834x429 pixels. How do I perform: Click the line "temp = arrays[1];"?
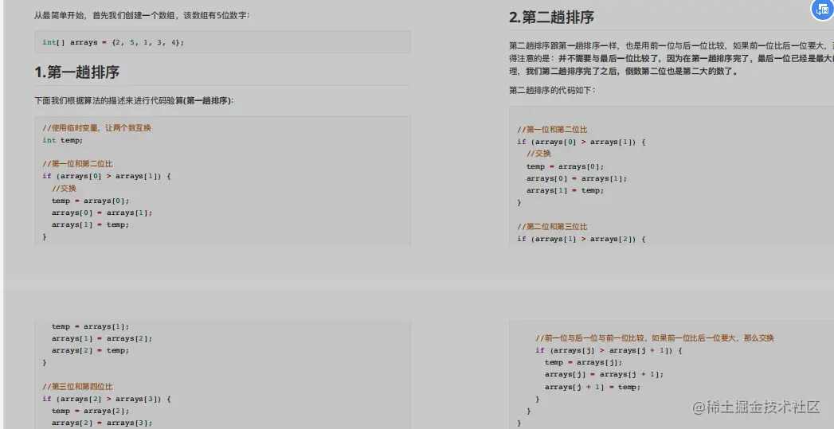91,326
